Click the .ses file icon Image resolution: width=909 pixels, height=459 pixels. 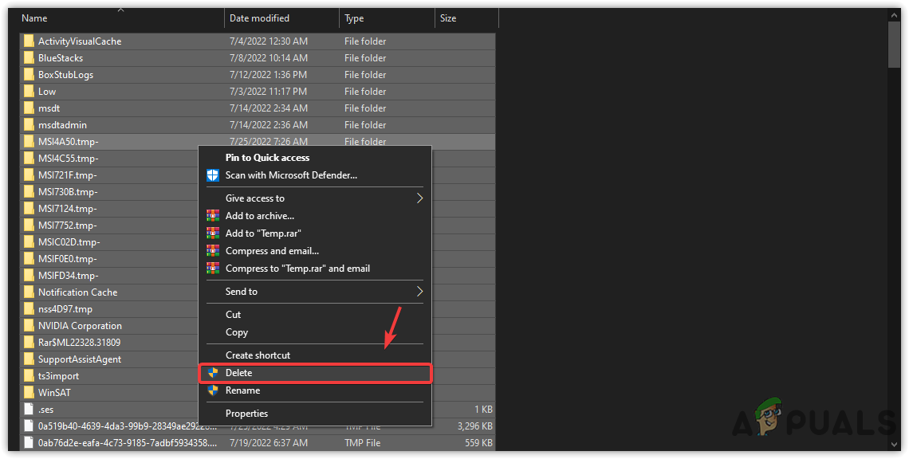click(x=29, y=410)
